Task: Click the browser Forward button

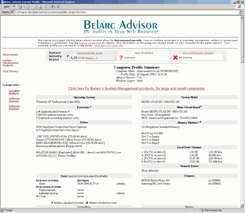Action: coord(28,7)
